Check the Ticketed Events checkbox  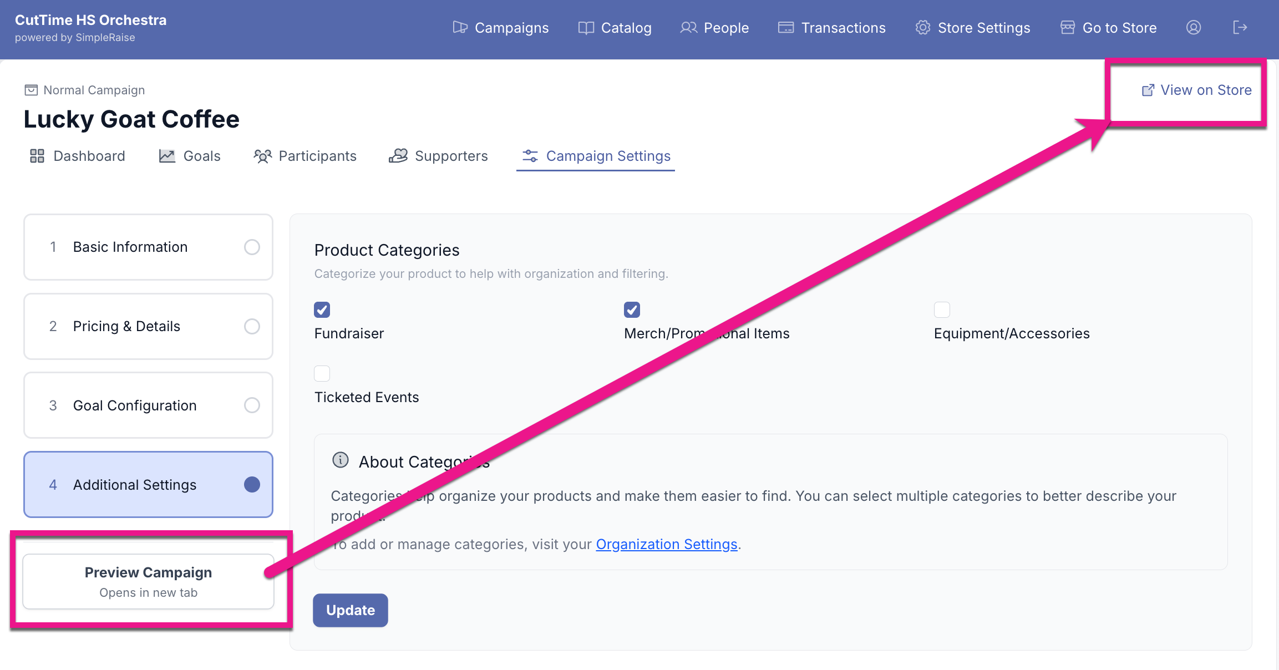(x=322, y=373)
